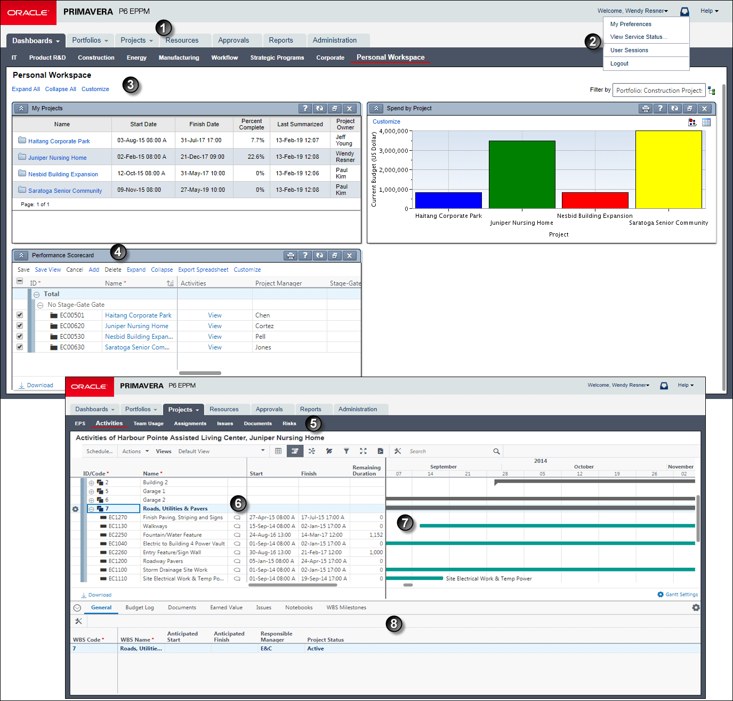Switch Spend by Project to table view icon

click(x=706, y=122)
